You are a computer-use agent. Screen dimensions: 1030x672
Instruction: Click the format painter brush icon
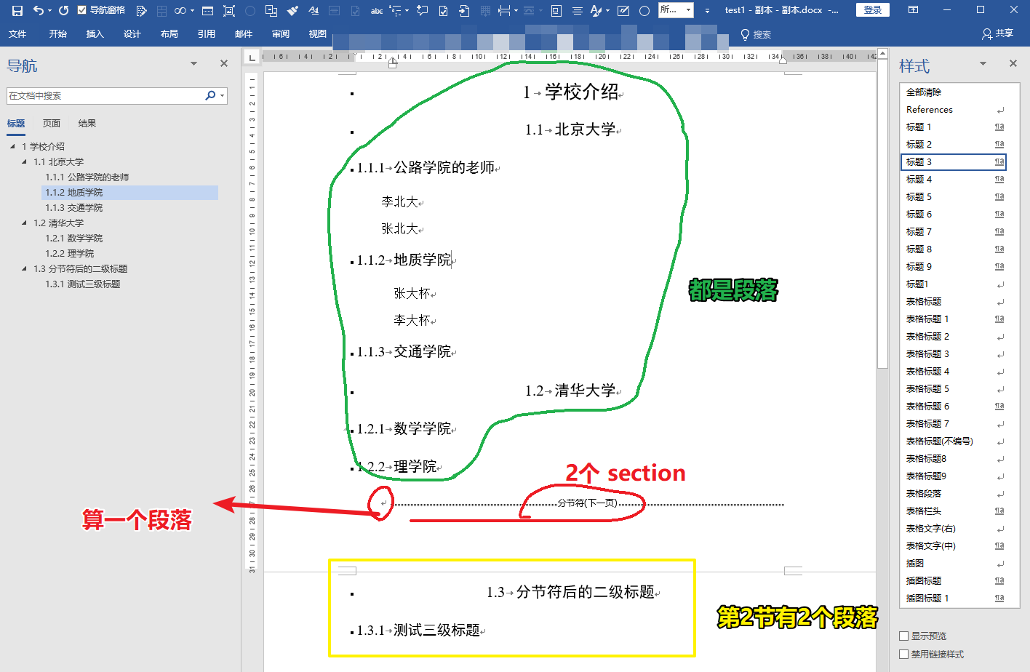(292, 10)
